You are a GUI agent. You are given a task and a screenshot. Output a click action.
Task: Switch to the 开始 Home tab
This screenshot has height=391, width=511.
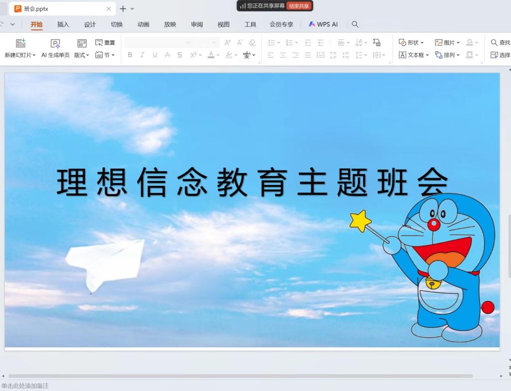point(36,24)
